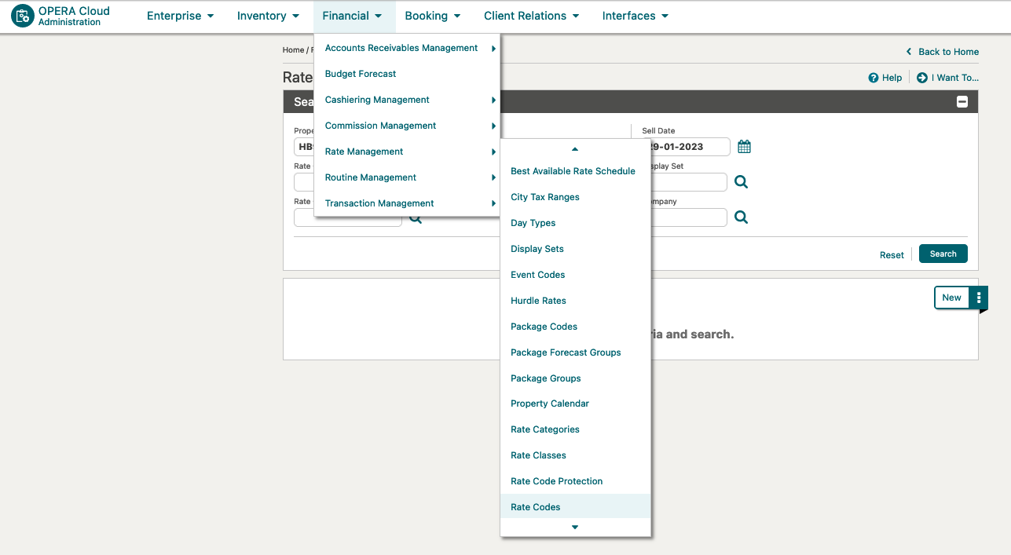
Task: Open the Sell Date calendar picker
Action: coord(744,147)
